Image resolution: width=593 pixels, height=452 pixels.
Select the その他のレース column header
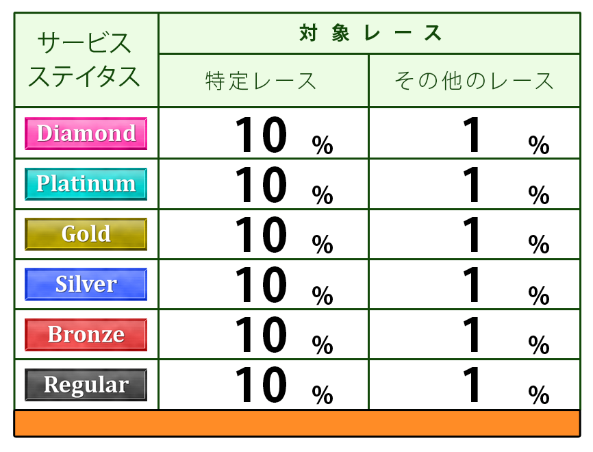coord(474,81)
